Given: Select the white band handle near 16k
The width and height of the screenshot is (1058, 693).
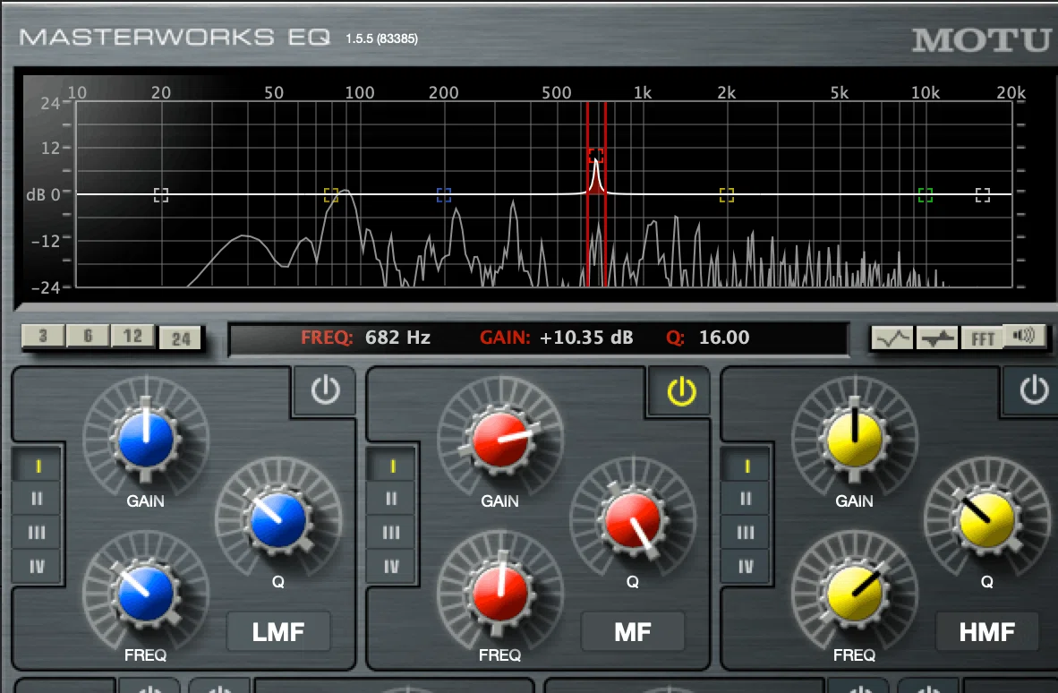Looking at the screenshot, I should pyautogui.click(x=983, y=195).
